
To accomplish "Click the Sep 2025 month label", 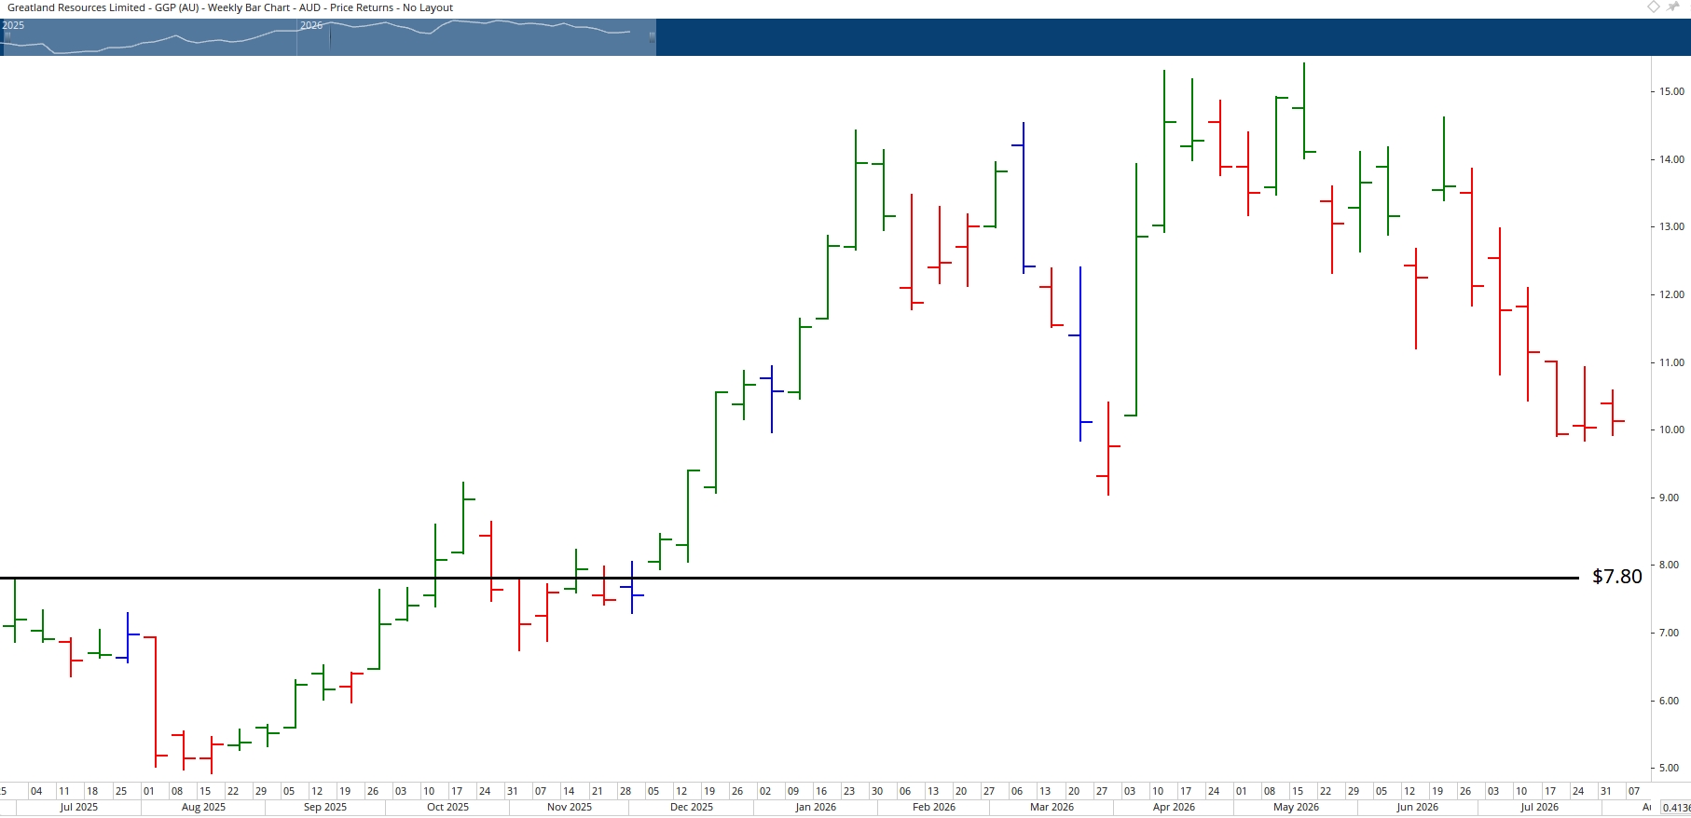I will [325, 807].
